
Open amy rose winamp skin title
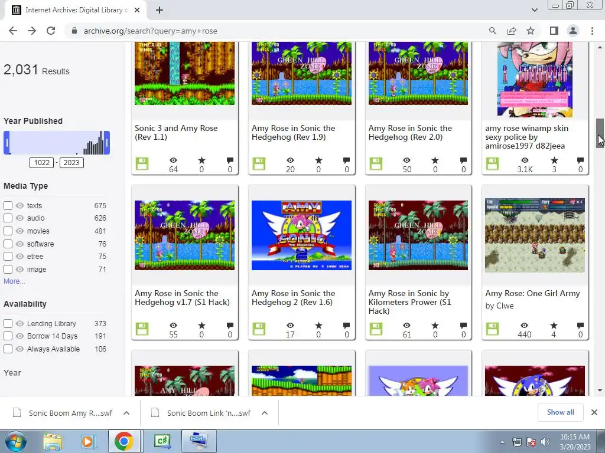coord(526,137)
